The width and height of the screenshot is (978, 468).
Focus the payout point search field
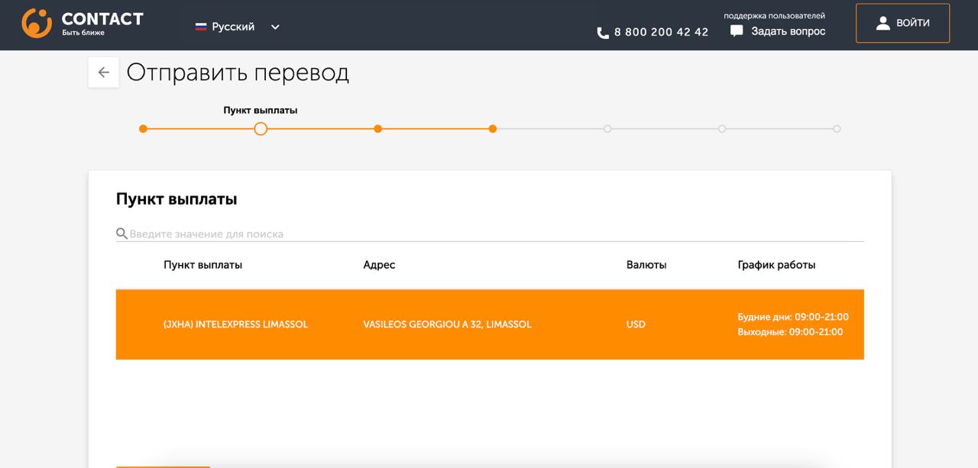pos(489,234)
